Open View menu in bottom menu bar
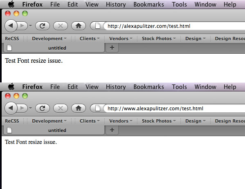245x189 pixels. 92,87
